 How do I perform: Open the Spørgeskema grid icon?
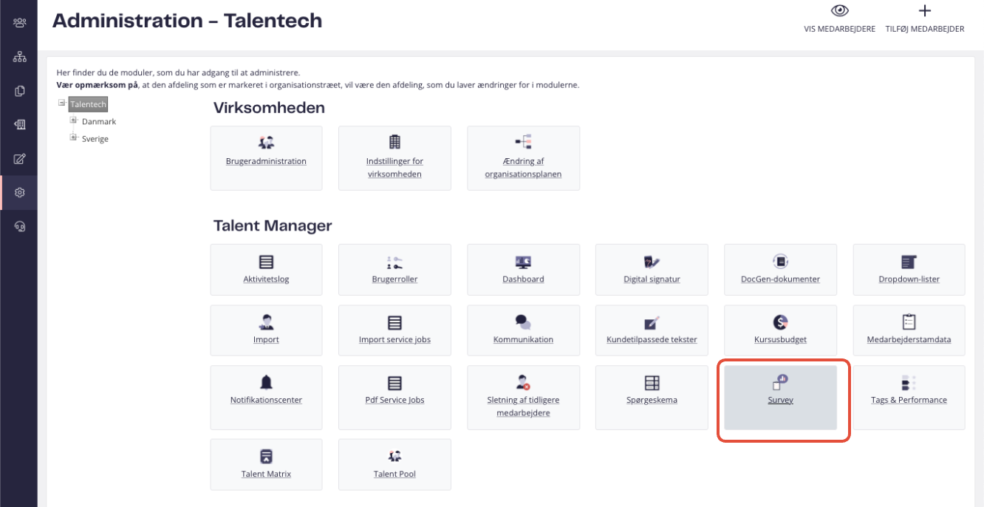point(652,382)
